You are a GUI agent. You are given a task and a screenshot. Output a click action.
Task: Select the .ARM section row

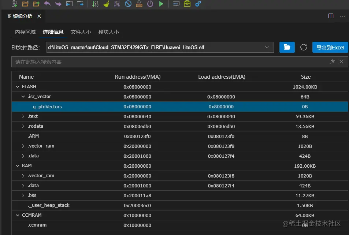[x=179, y=136]
